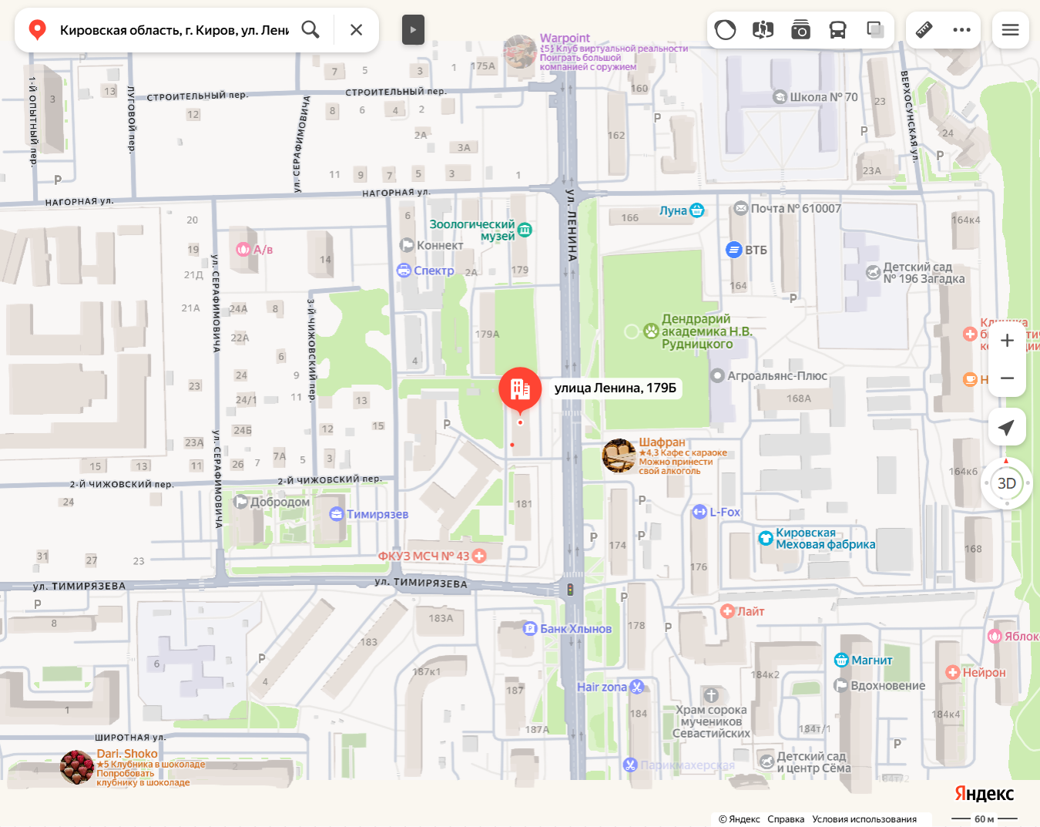Open Почта № 610007 post office marker

pyautogui.click(x=741, y=208)
